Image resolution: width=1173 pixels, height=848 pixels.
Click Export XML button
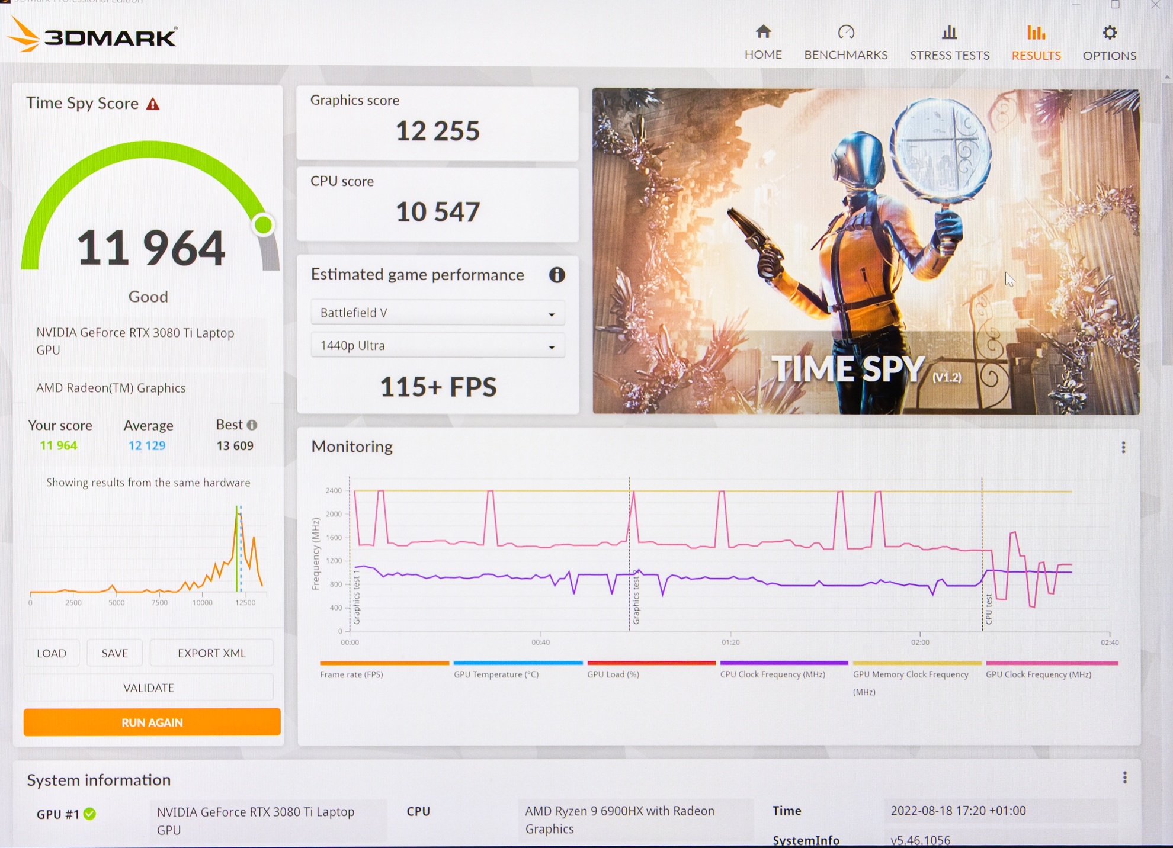pyautogui.click(x=211, y=653)
